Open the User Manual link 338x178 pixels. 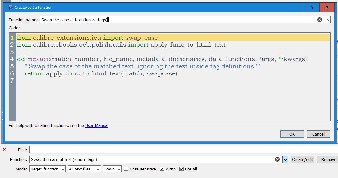97,126
